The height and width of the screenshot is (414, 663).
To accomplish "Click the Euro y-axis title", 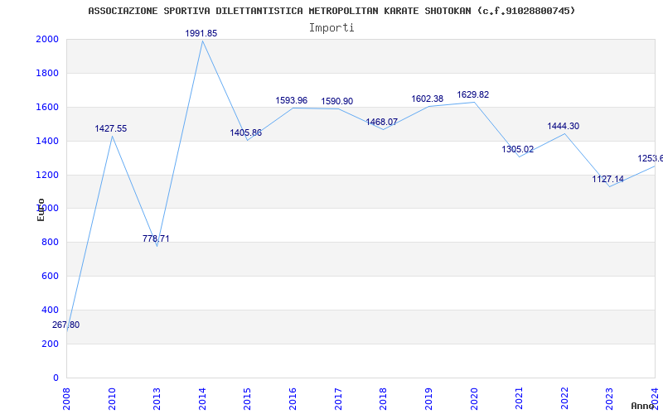I will click(x=41, y=209).
